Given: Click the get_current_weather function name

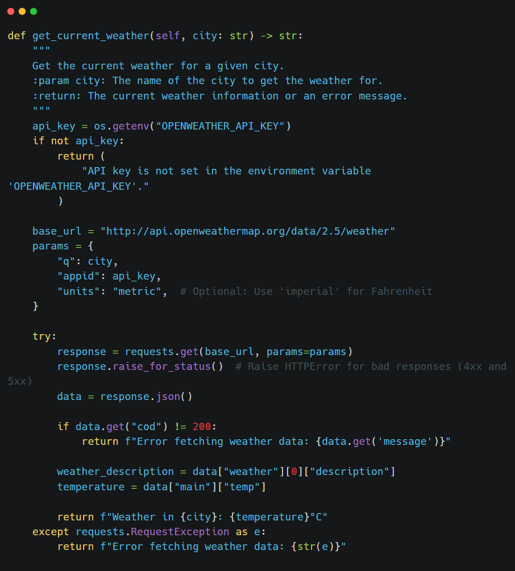Looking at the screenshot, I should pyautogui.click(x=90, y=36).
